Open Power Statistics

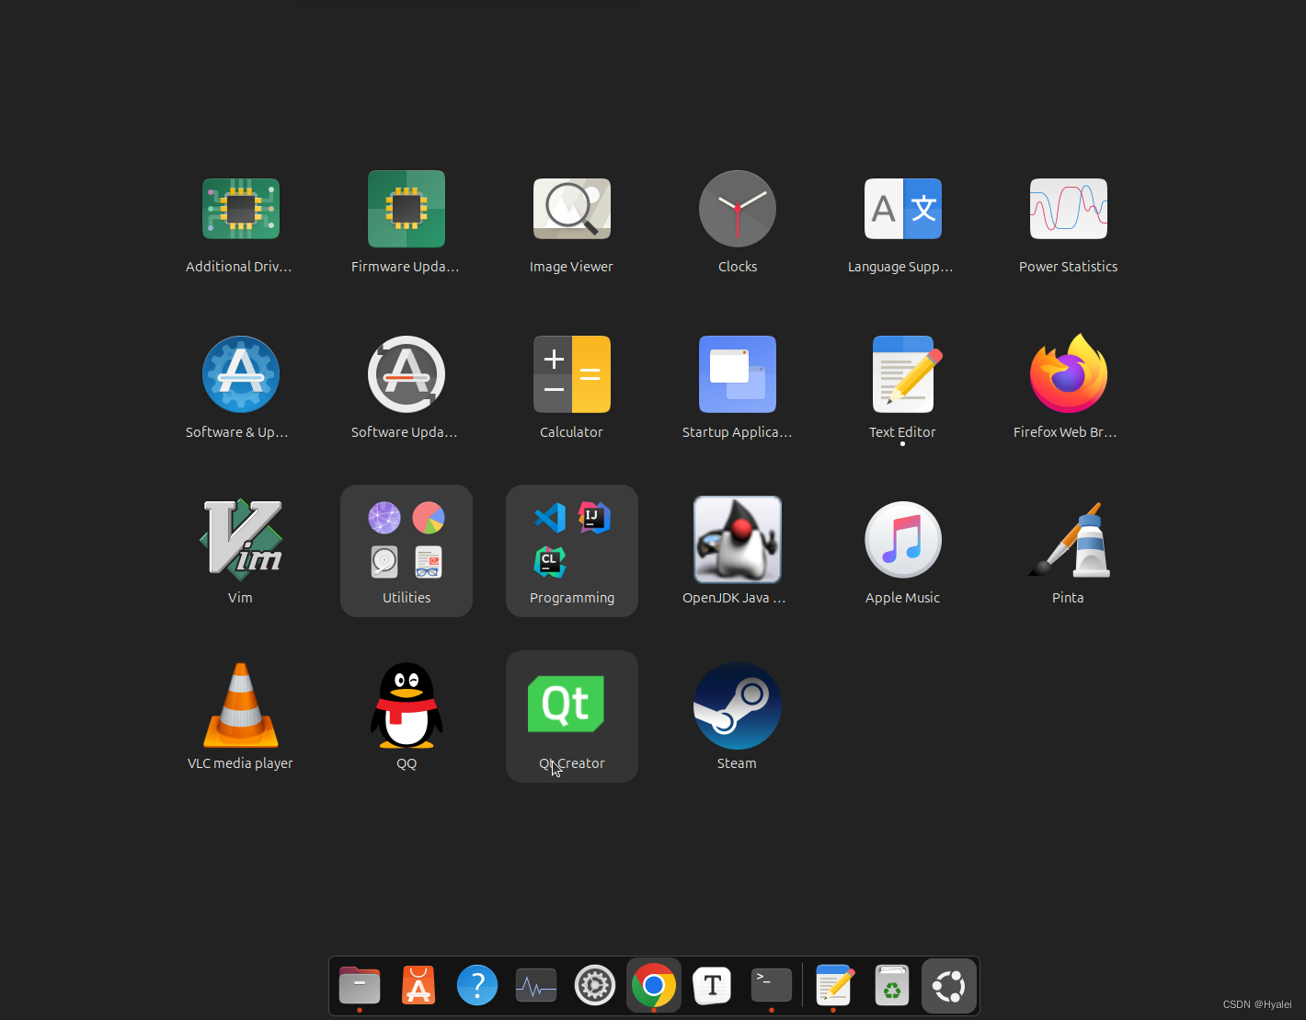point(1068,209)
